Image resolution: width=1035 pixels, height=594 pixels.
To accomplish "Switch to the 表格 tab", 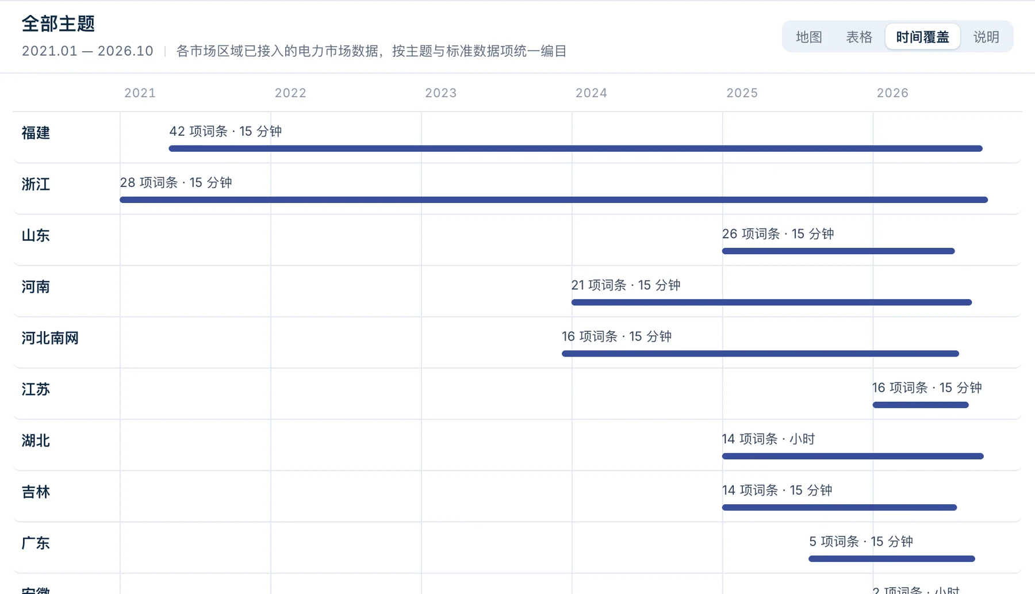I will click(859, 37).
